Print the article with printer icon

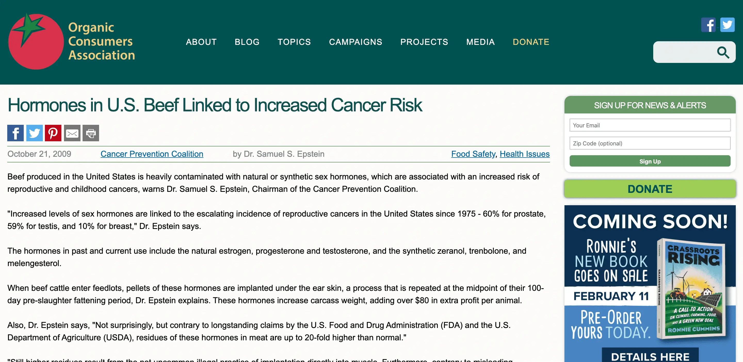point(91,133)
